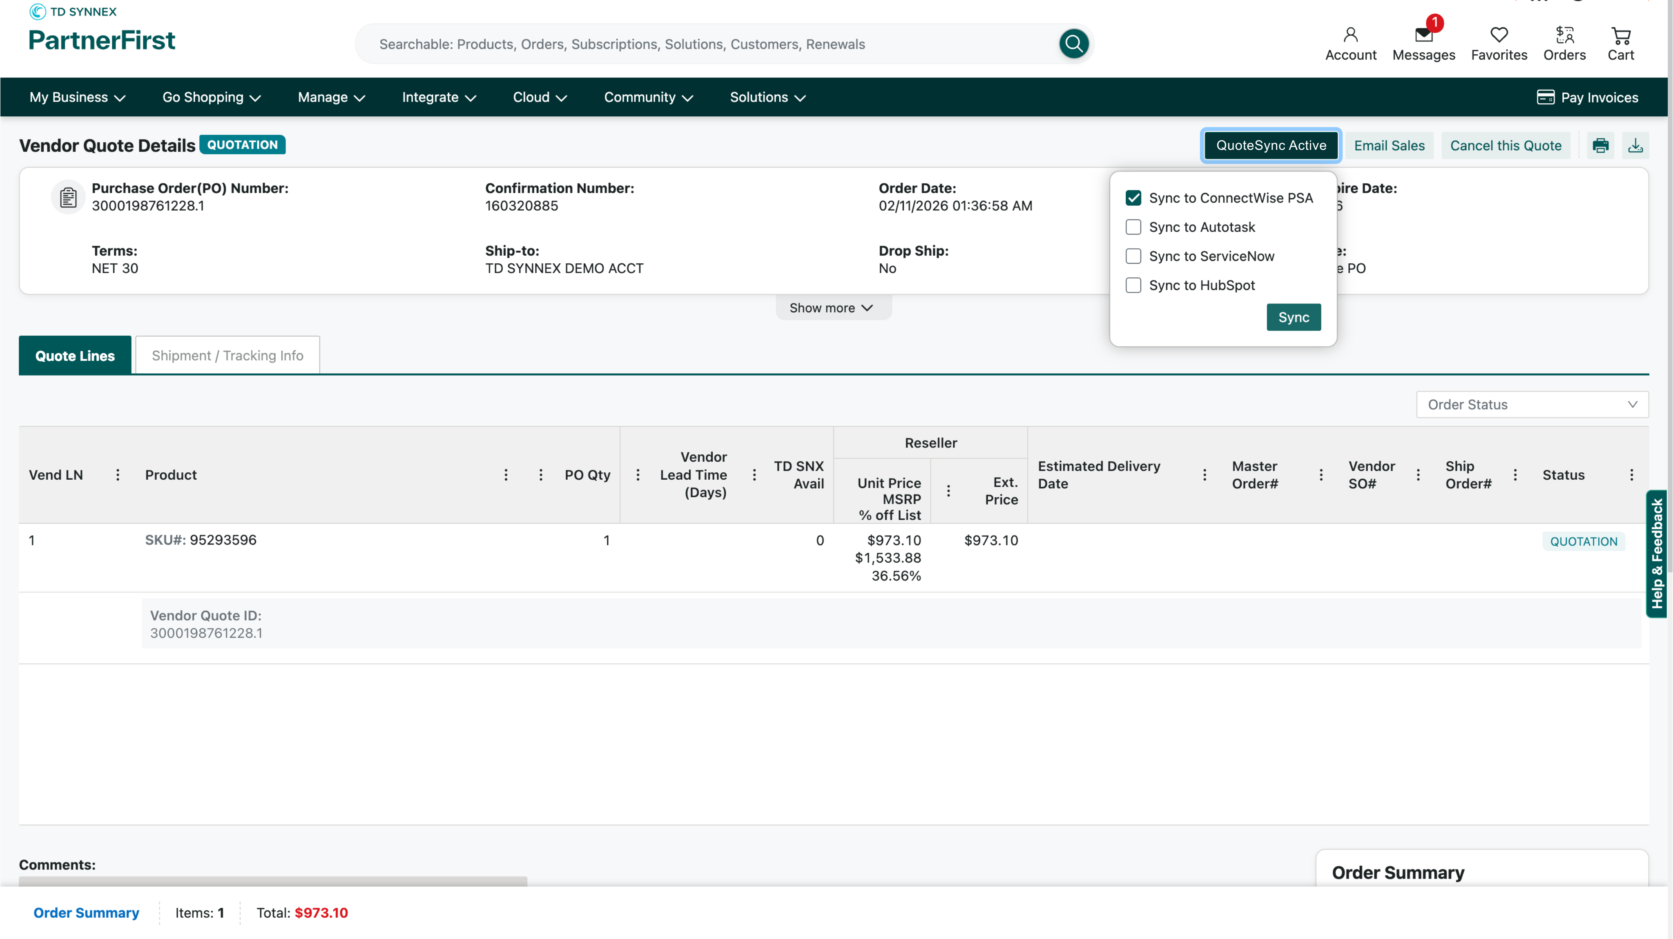
Task: Click Pay Invoices link
Action: point(1587,97)
